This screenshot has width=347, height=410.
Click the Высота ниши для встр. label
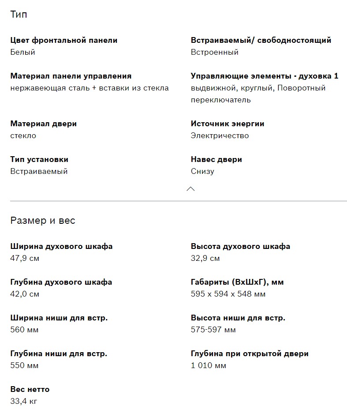click(x=238, y=318)
